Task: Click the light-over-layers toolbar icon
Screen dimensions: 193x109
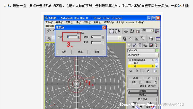Action: click(125, 39)
